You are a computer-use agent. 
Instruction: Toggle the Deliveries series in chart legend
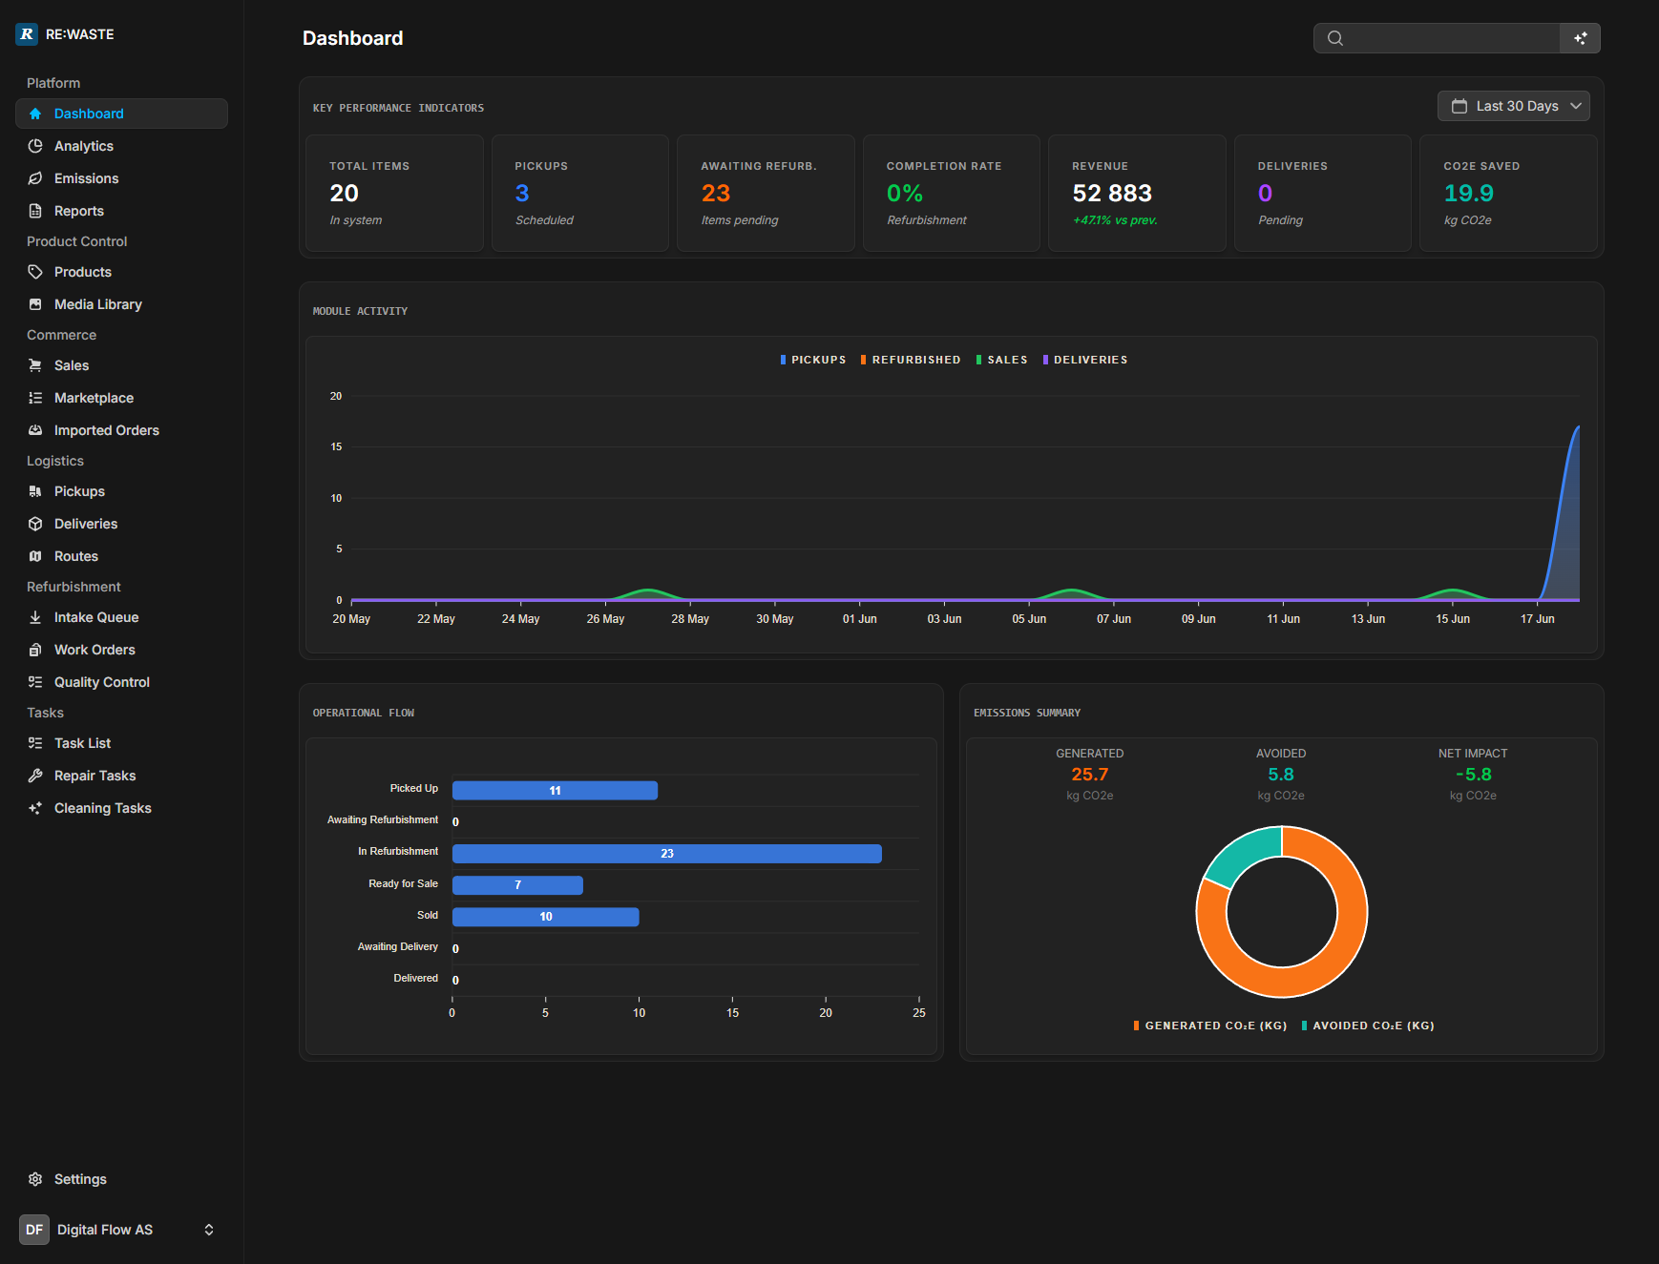point(1085,360)
